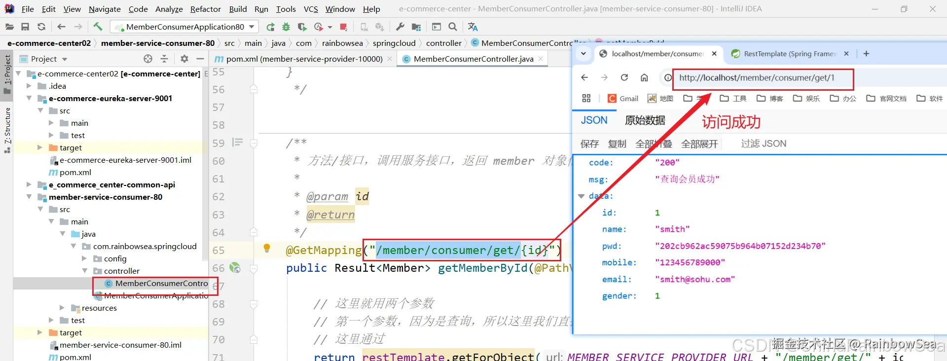Click browser back arrow button

click(584, 77)
